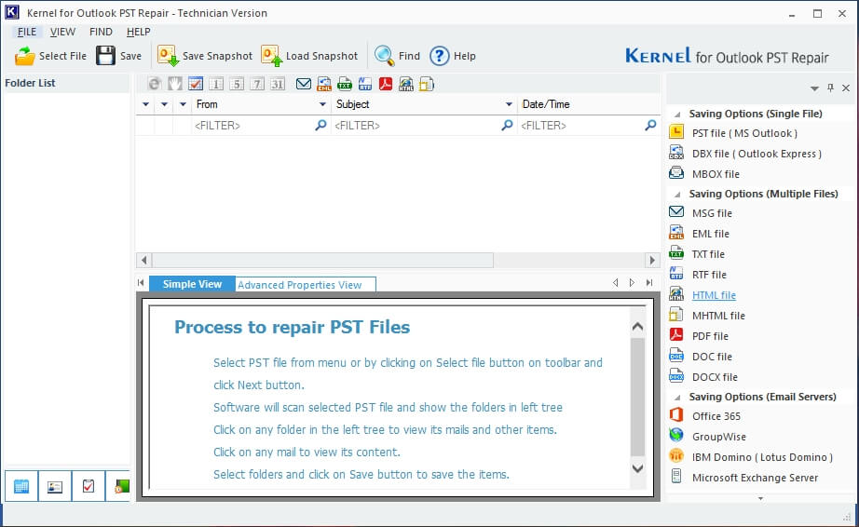Select Office 365 email server option
The width and height of the screenshot is (859, 527).
point(705,416)
